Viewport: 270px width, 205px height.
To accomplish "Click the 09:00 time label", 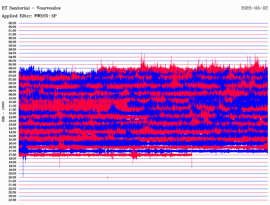I will click(x=12, y=91).
